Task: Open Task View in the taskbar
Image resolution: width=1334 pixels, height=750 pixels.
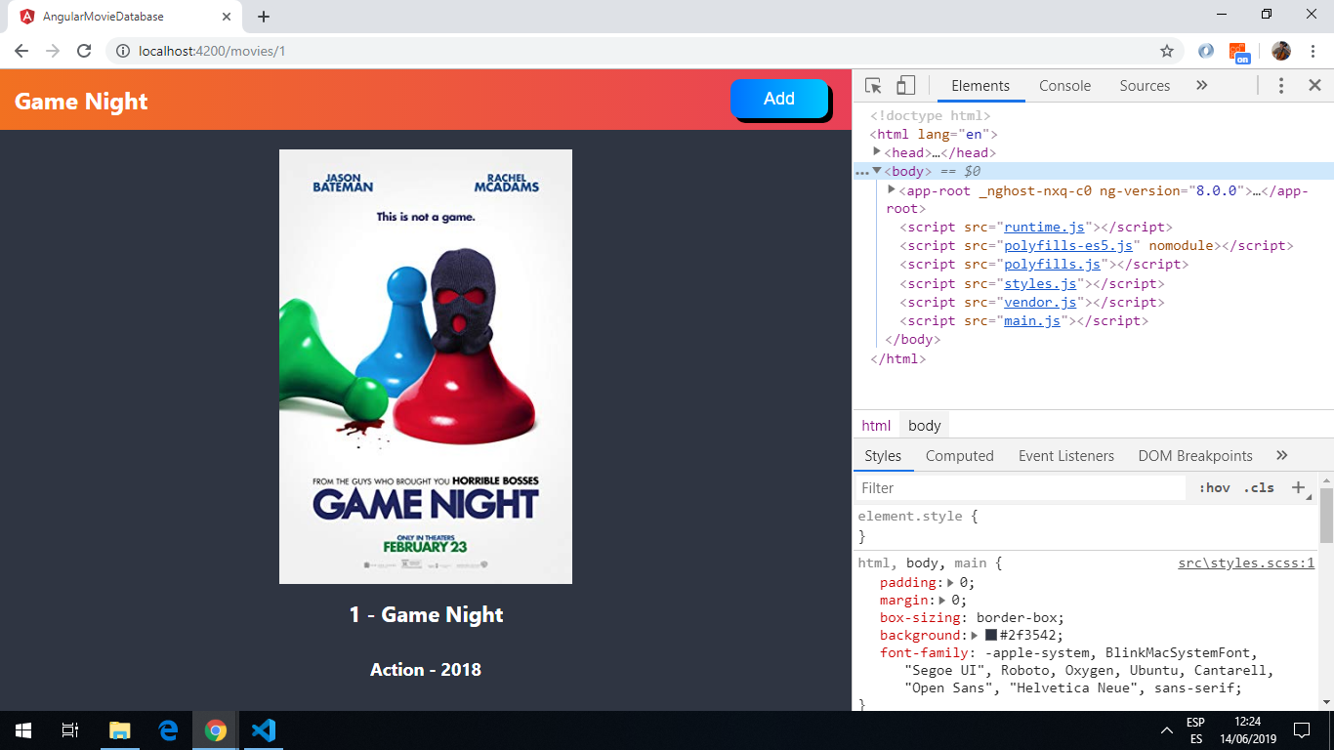Action: [70, 730]
